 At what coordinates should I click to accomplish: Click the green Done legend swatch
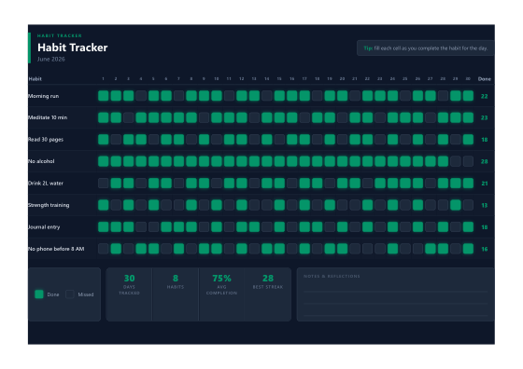pos(39,294)
